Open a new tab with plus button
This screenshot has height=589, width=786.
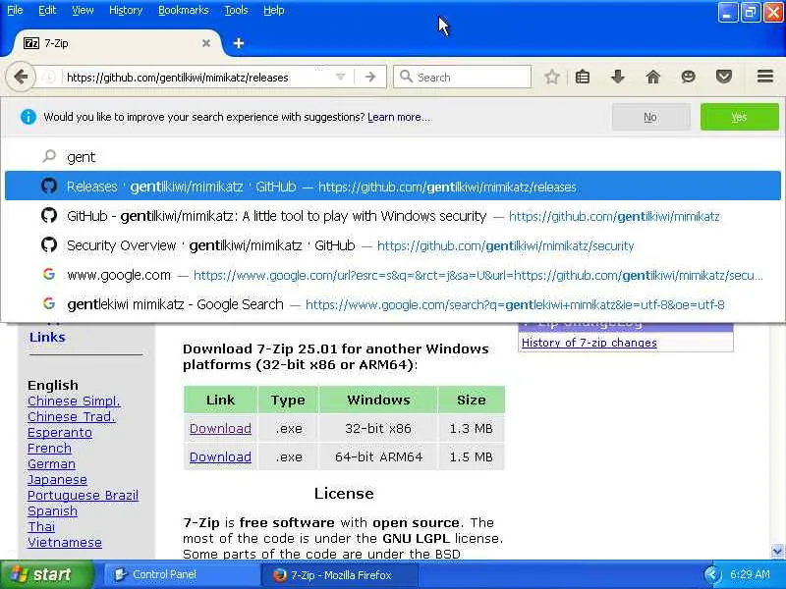239,43
